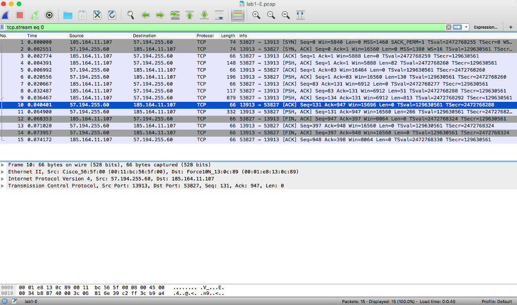Expand the Internet Protocol Version 4 node
This screenshot has width=517, height=305.
4,178
